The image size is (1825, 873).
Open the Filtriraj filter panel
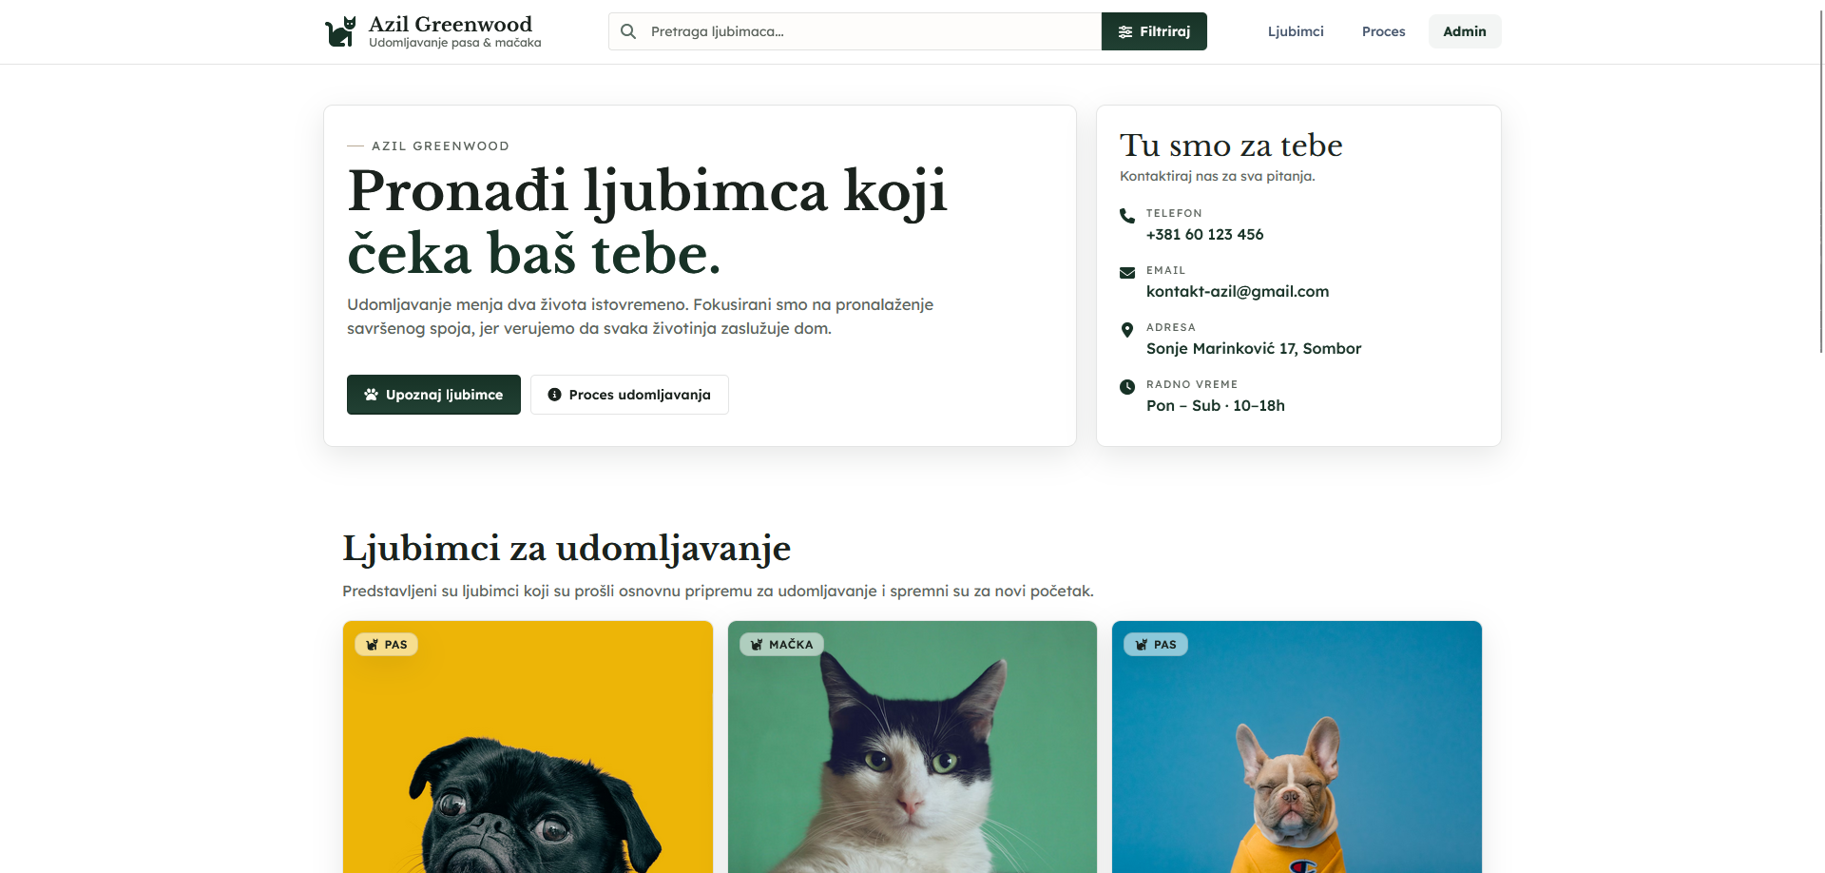click(x=1154, y=31)
